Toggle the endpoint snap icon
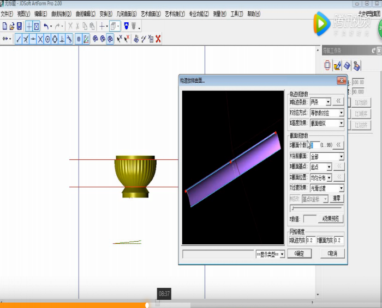Viewport: 382px width, 308px height. [19, 39]
